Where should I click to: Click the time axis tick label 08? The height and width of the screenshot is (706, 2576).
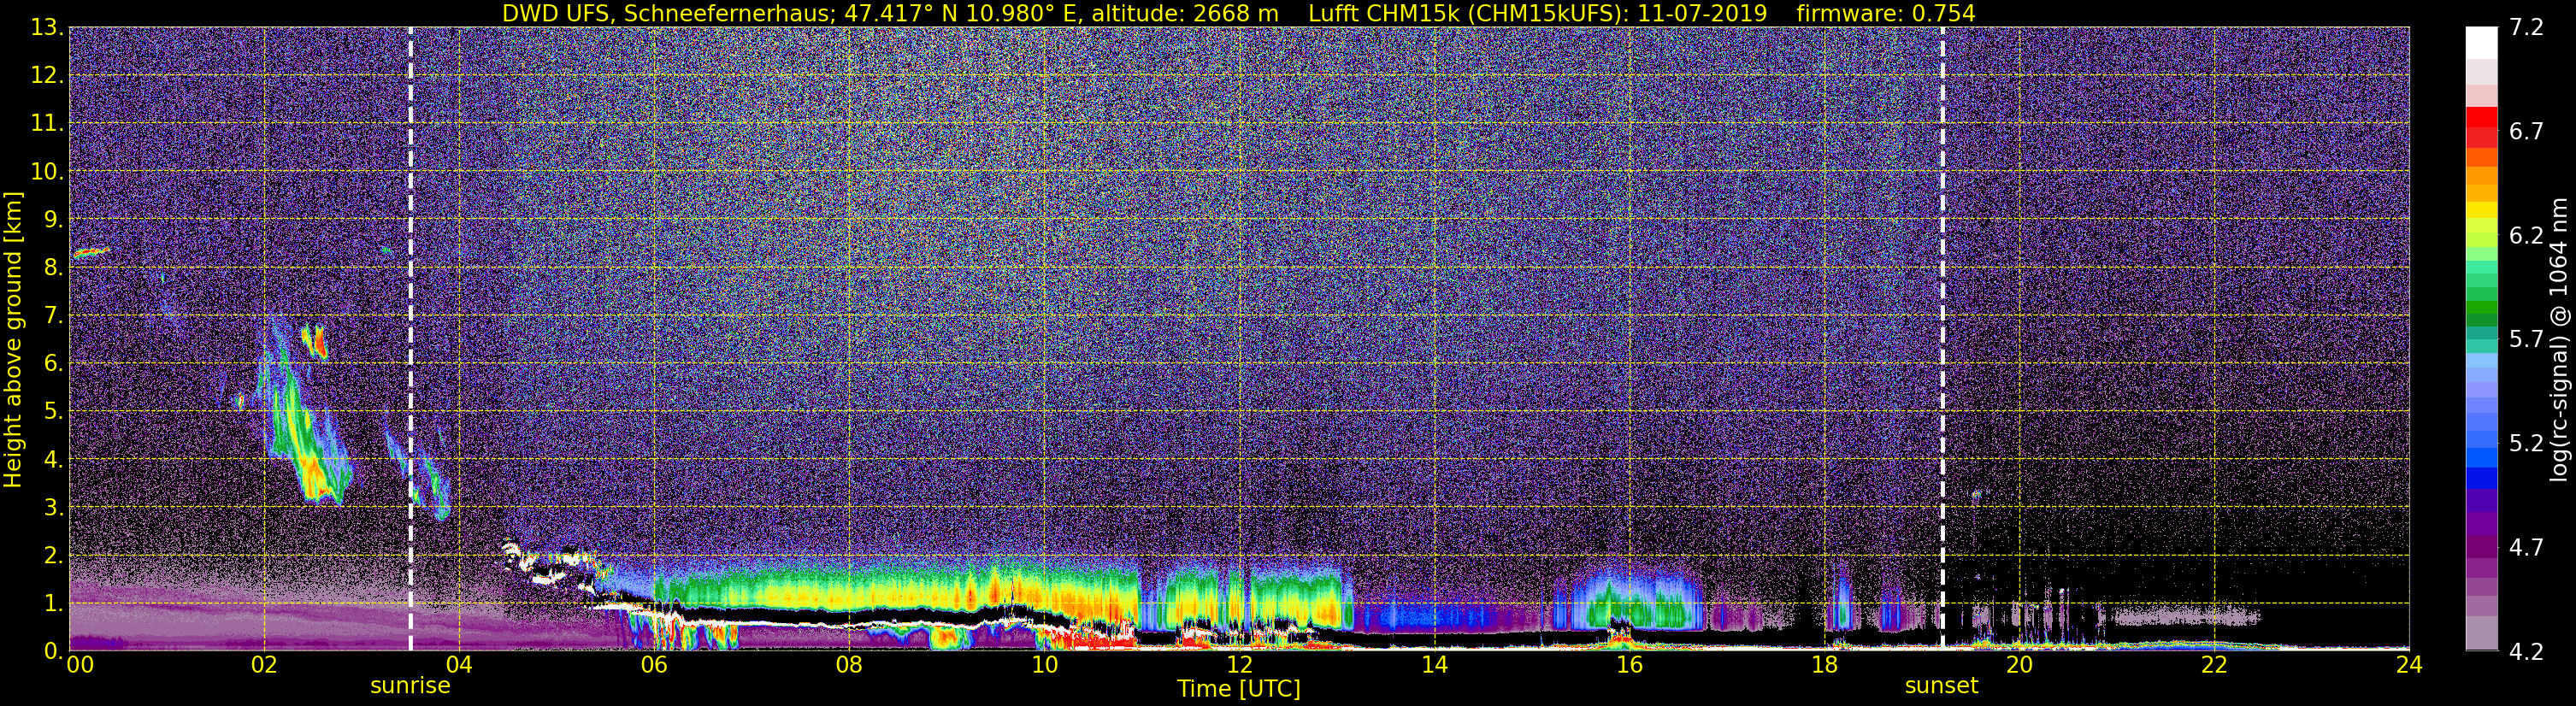pyautogui.click(x=849, y=666)
